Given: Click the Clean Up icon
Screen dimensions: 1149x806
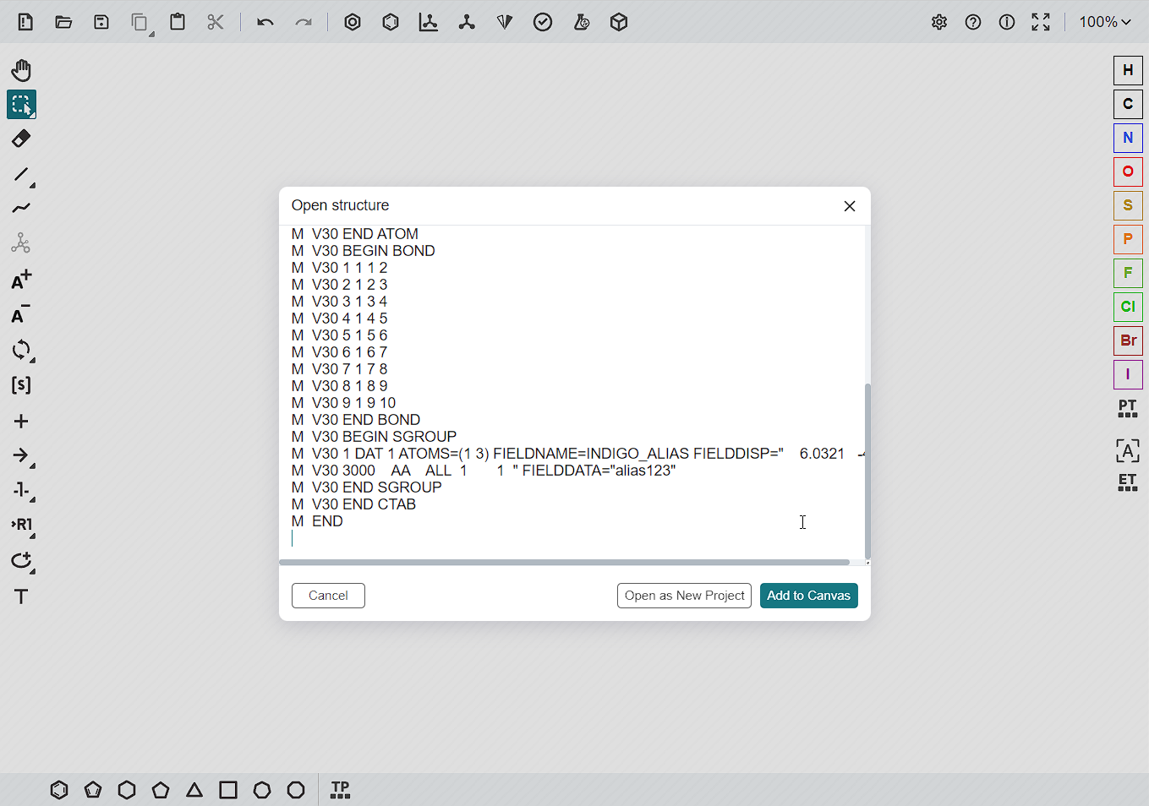Looking at the screenshot, I should [467, 22].
